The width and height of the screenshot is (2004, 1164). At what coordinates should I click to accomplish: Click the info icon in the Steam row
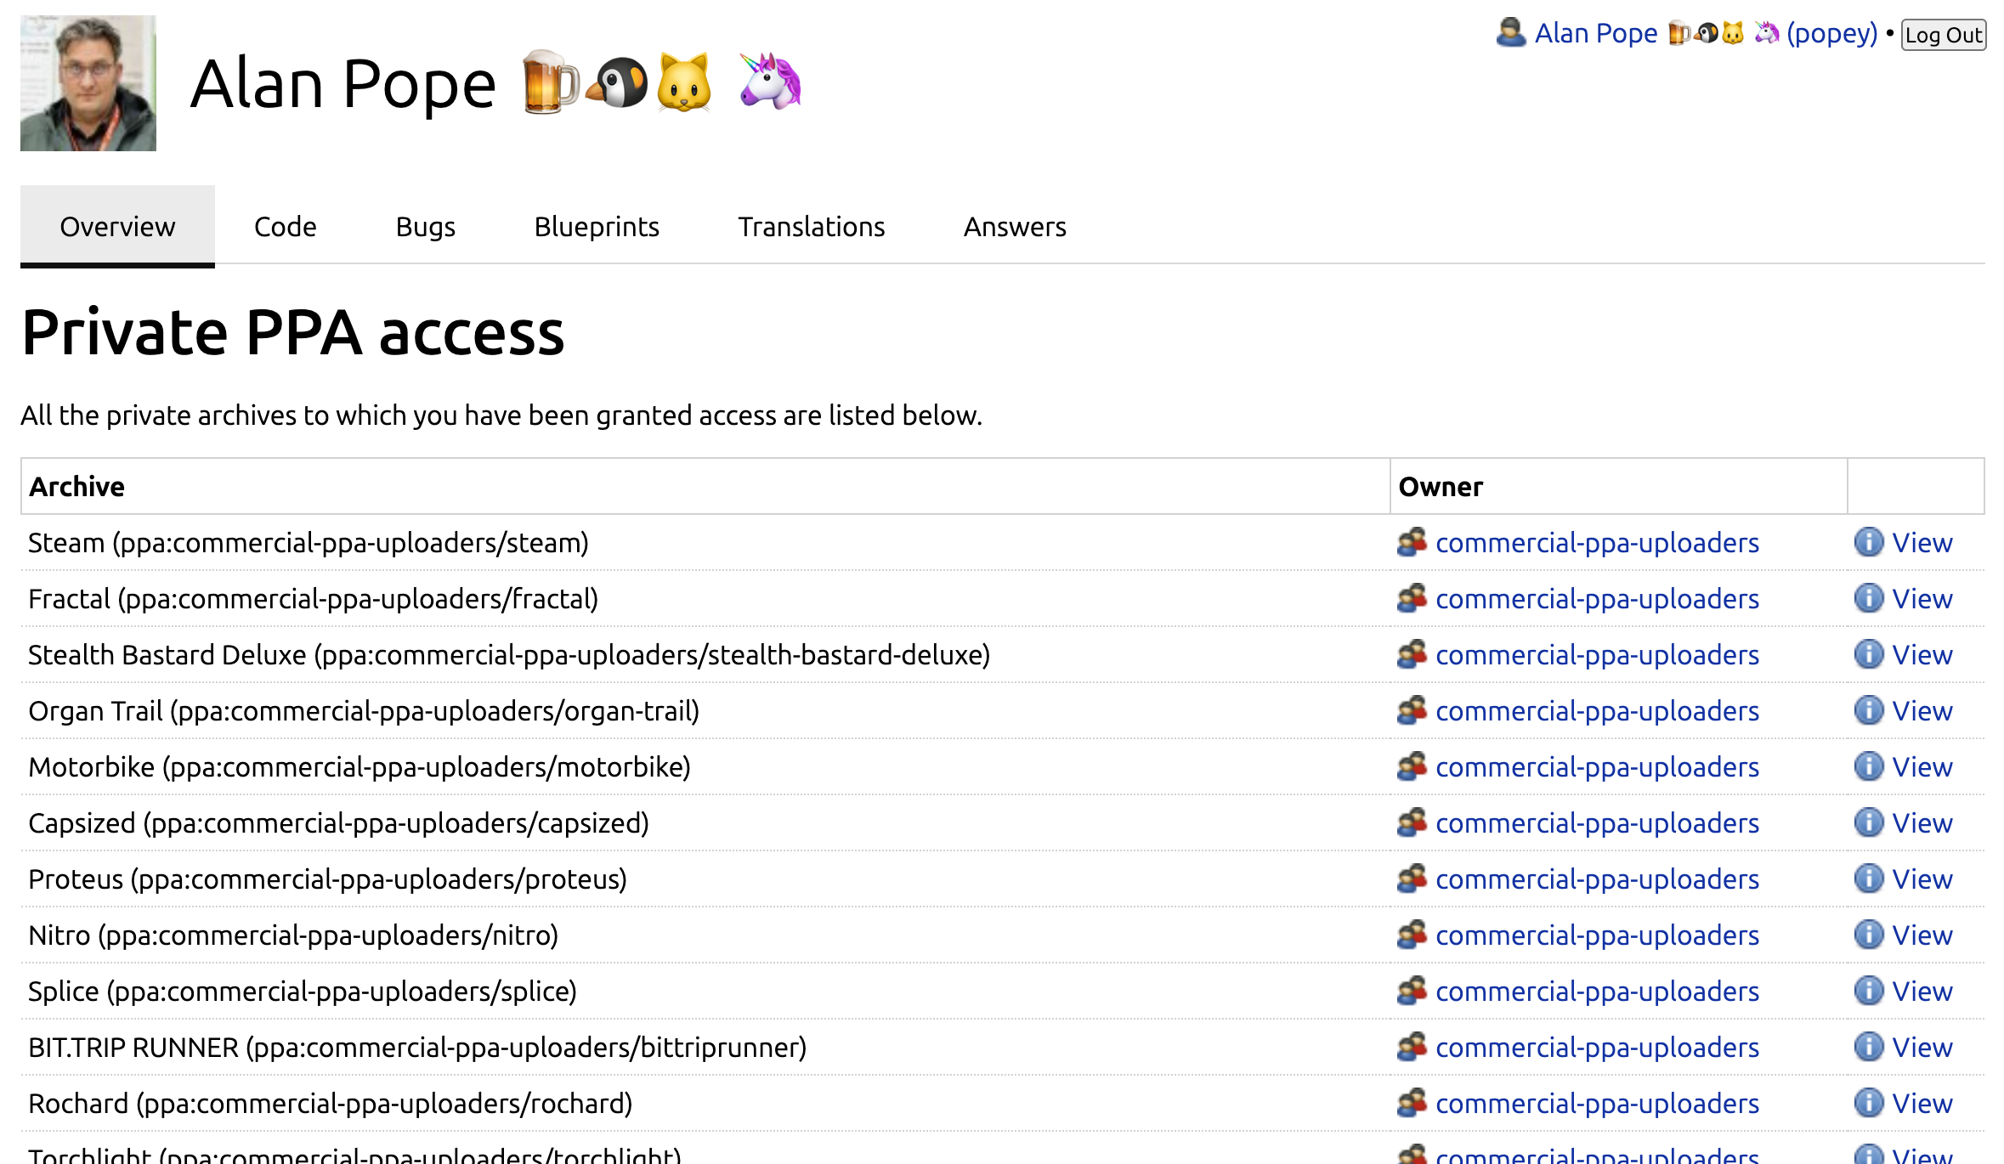[x=1868, y=542]
